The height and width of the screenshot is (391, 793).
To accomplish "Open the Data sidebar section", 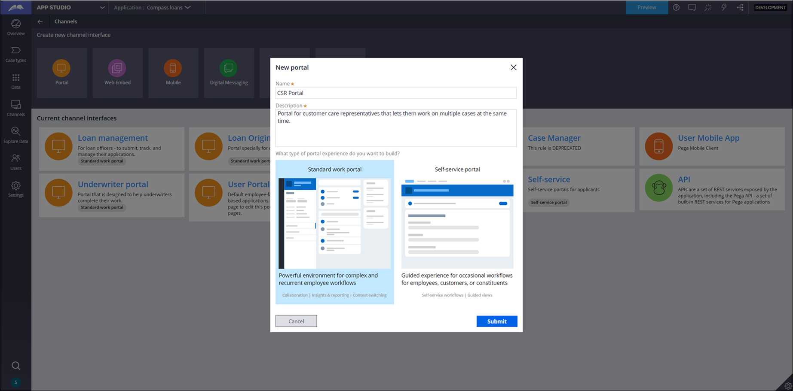I will [x=15, y=82].
